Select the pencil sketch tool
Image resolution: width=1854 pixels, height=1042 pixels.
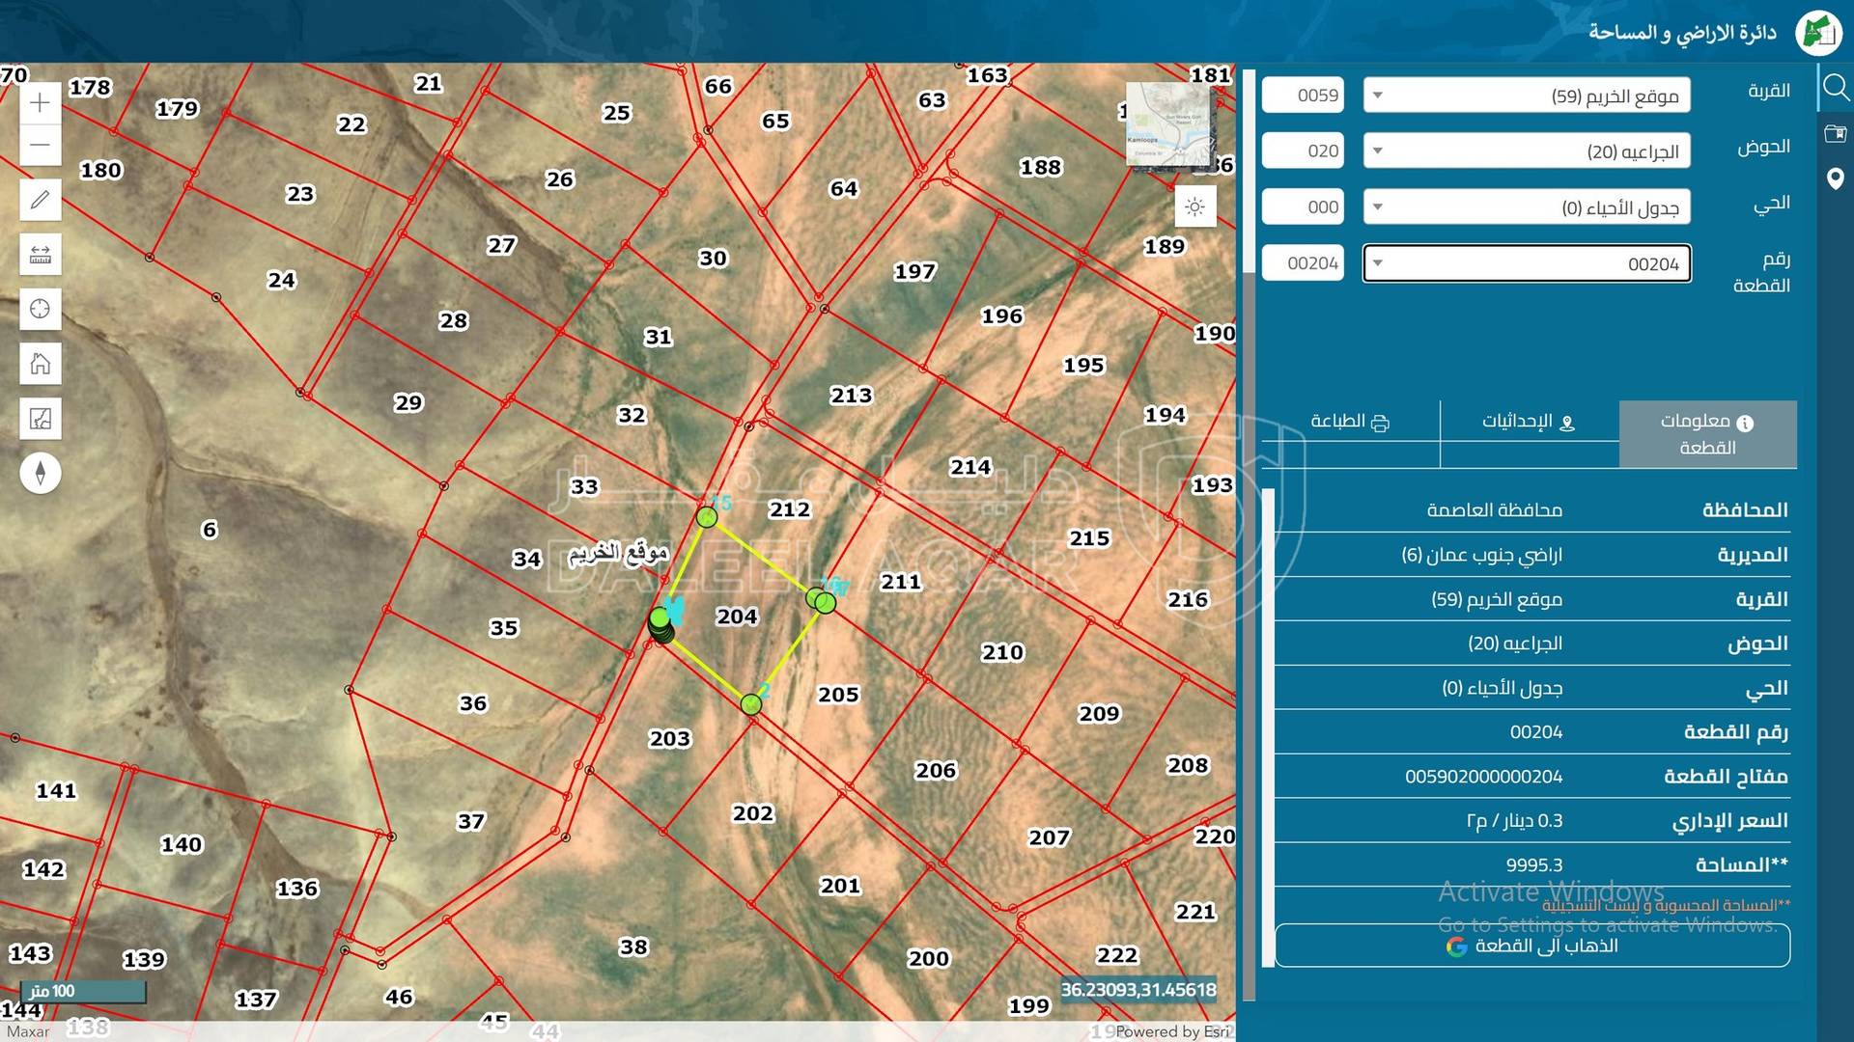click(x=40, y=200)
